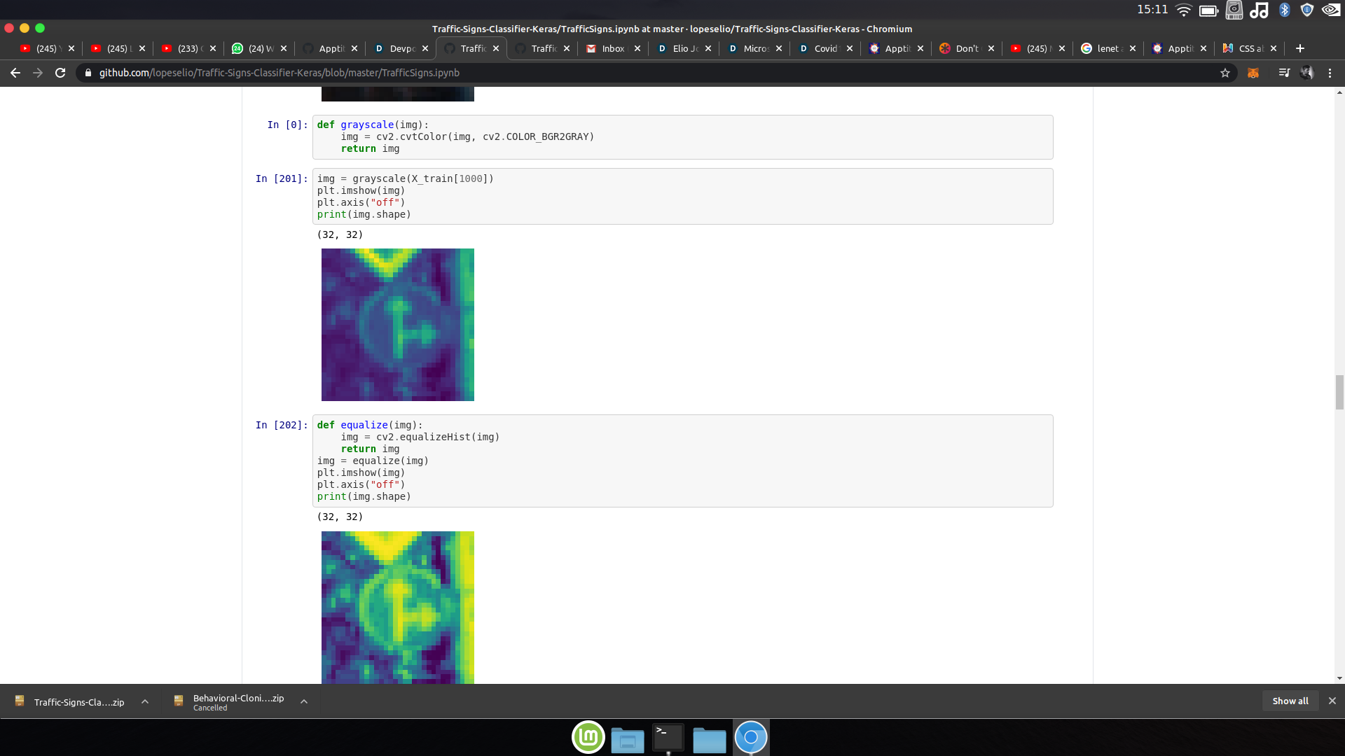Click the Bluetooth icon in the system tray
Screen dimensions: 1345x756
[x=1284, y=10]
